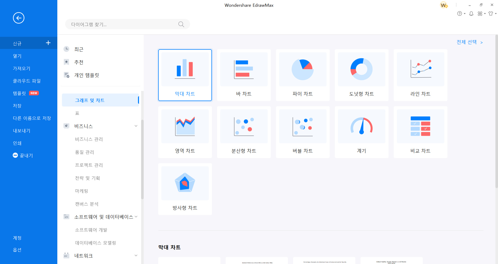Select the 계기 gauge chart template
The image size is (498, 264).
361,132
